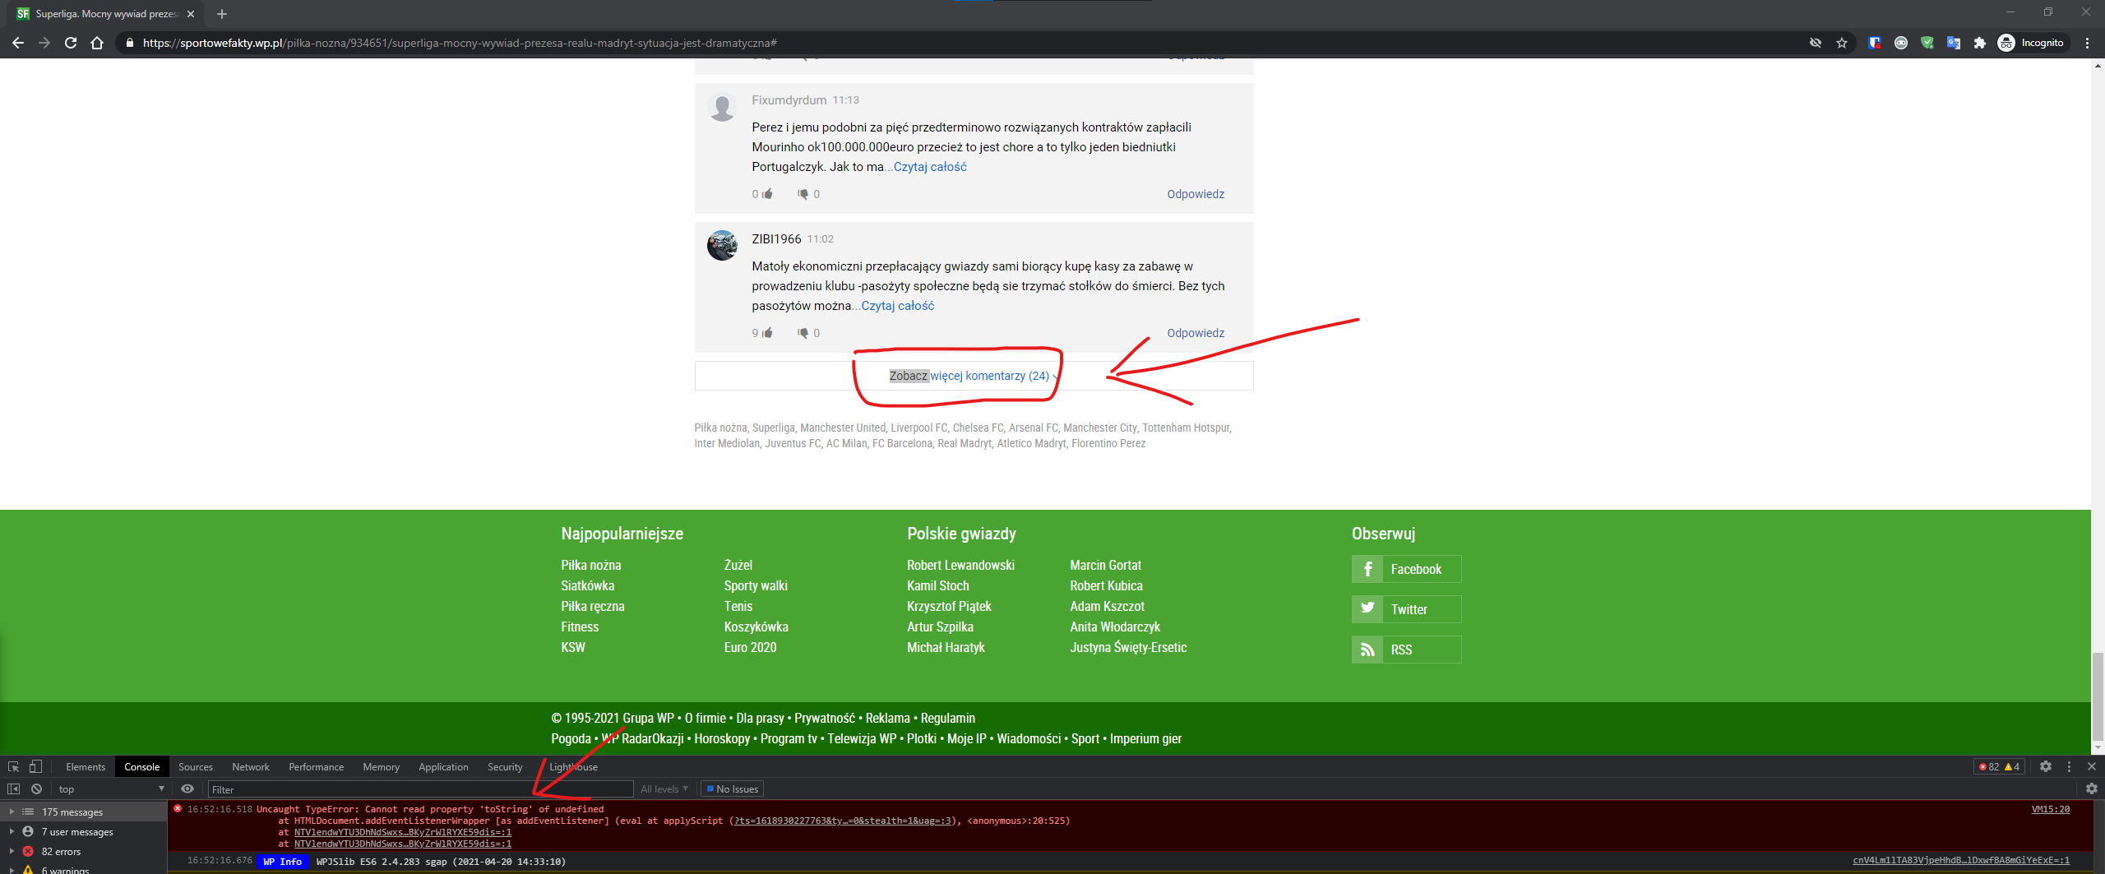Switch to the Sources tab
The image size is (2105, 874).
(196, 766)
